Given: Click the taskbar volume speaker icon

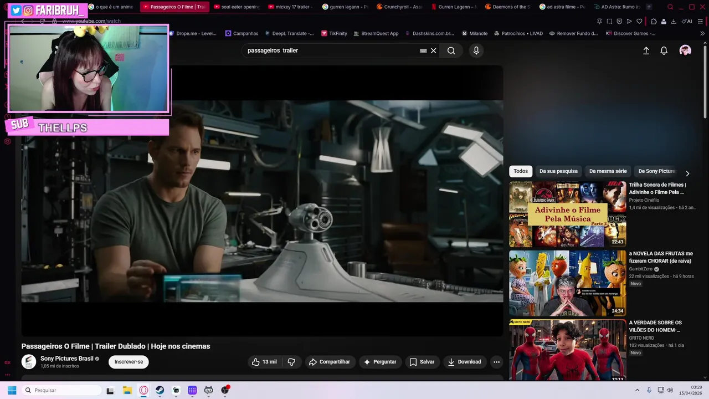Looking at the screenshot, I should (670, 390).
